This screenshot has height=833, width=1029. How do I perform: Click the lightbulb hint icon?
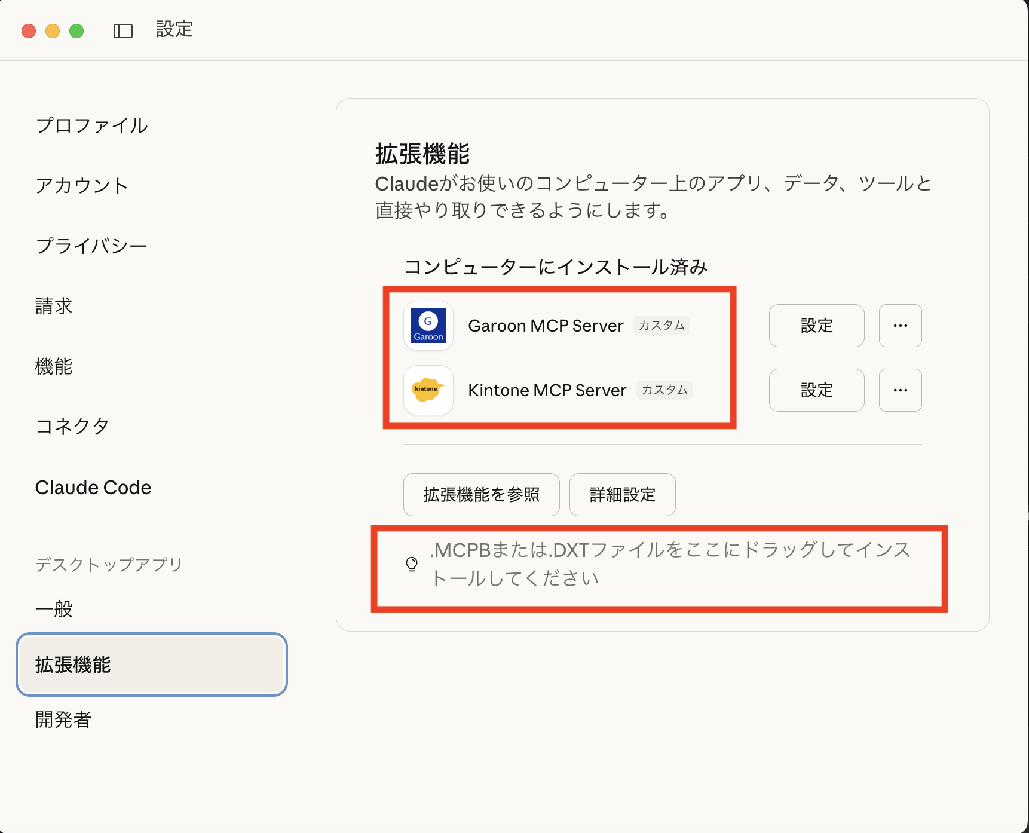point(412,564)
